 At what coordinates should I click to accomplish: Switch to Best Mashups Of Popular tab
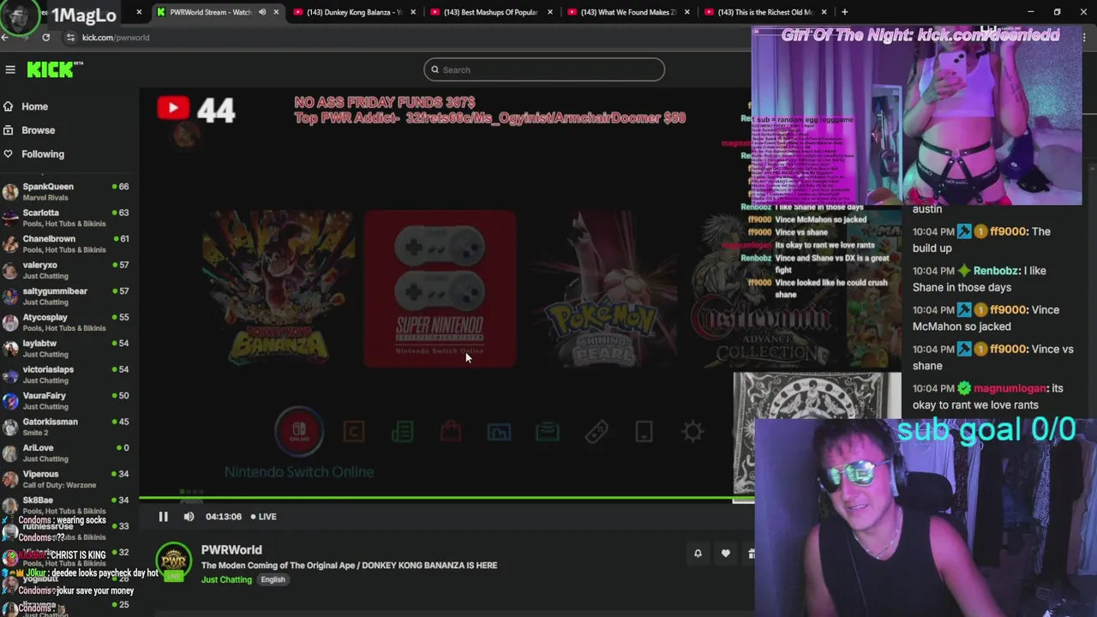[x=490, y=12]
